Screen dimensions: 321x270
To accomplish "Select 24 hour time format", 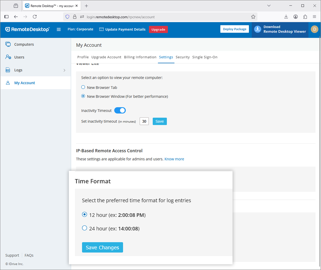I will pos(85,228).
